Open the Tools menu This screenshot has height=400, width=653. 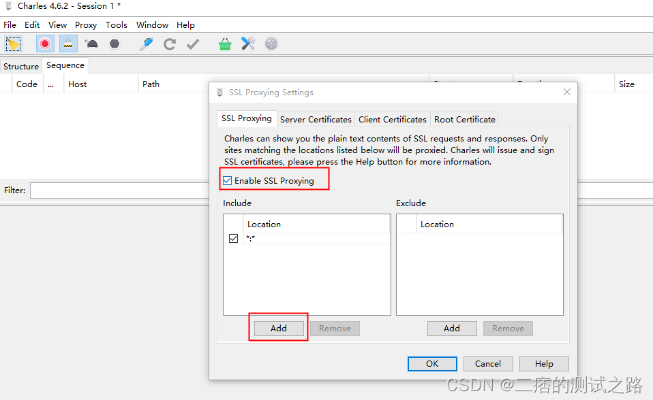tap(116, 25)
